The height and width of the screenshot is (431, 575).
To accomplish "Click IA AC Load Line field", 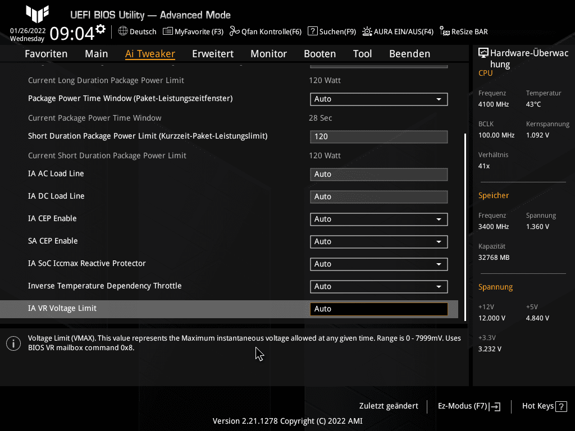I will click(379, 175).
